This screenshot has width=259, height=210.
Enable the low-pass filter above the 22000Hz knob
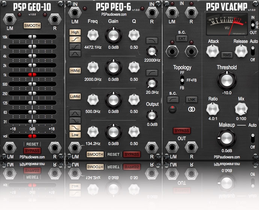[x=153, y=40]
